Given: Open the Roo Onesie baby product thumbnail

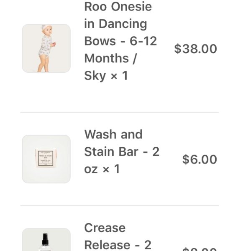Looking at the screenshot, I should (46, 49).
